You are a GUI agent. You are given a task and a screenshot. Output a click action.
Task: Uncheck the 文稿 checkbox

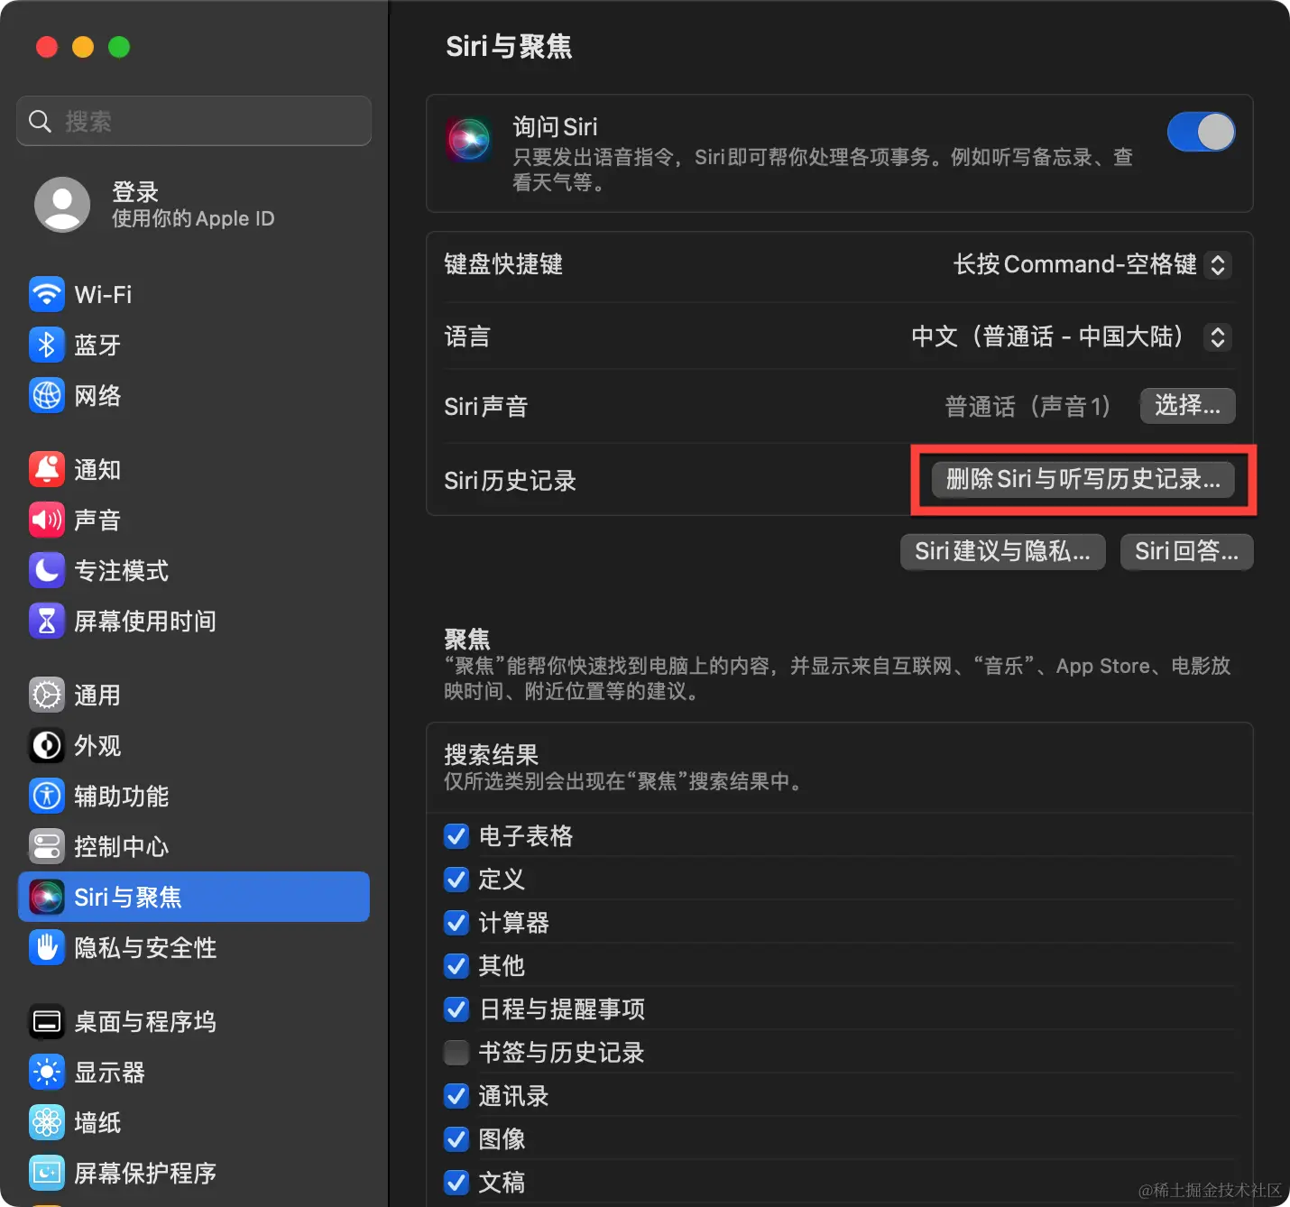(x=456, y=1183)
